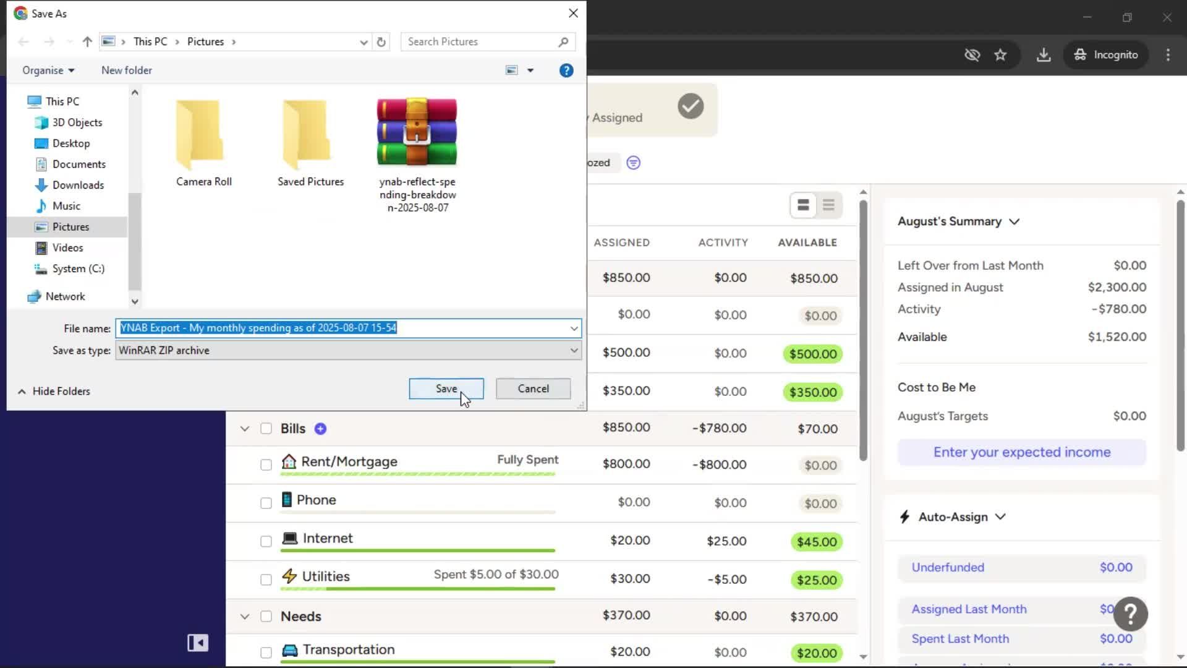The height and width of the screenshot is (668, 1187).
Task: Select Desktop in the navigation tree
Action: coord(70,143)
